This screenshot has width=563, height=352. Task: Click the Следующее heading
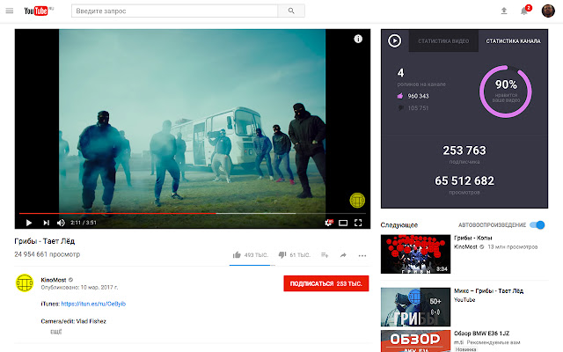[x=399, y=225]
